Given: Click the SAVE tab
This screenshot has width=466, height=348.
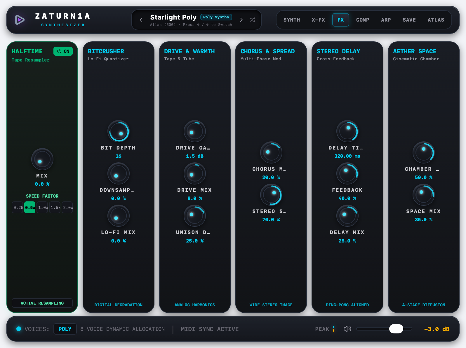Looking at the screenshot, I should pyautogui.click(x=409, y=20).
